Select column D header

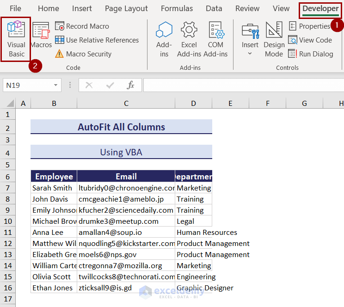point(193,104)
